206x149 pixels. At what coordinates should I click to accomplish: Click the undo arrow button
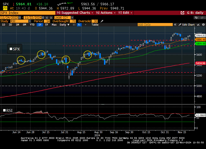click(196, 18)
